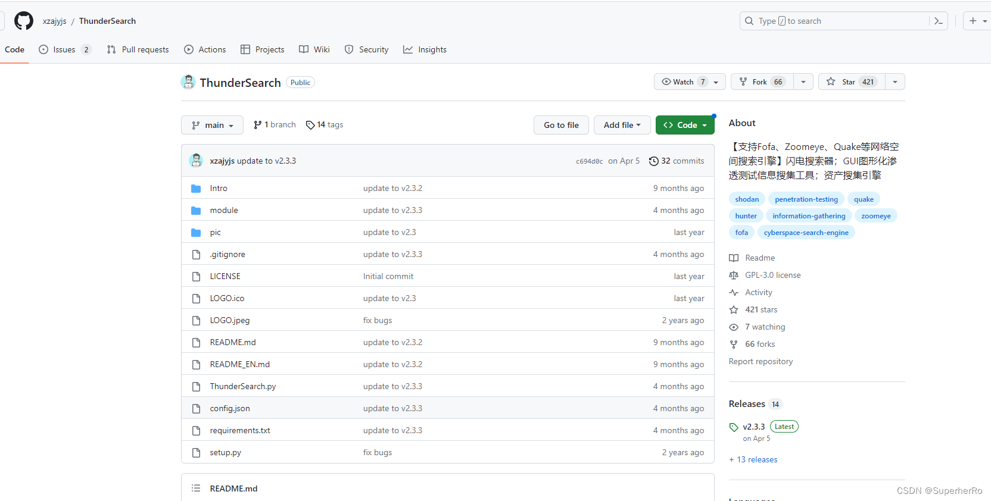Screen dimensions: 991x501
Task: Click the GitHub logo icon
Action: (x=24, y=21)
